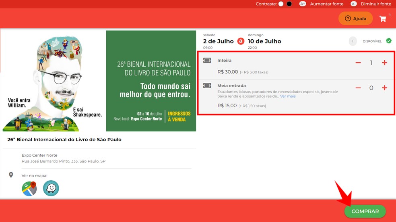Click the DISPONÍVEL status label
The height and width of the screenshot is (222, 396).
[x=372, y=41]
